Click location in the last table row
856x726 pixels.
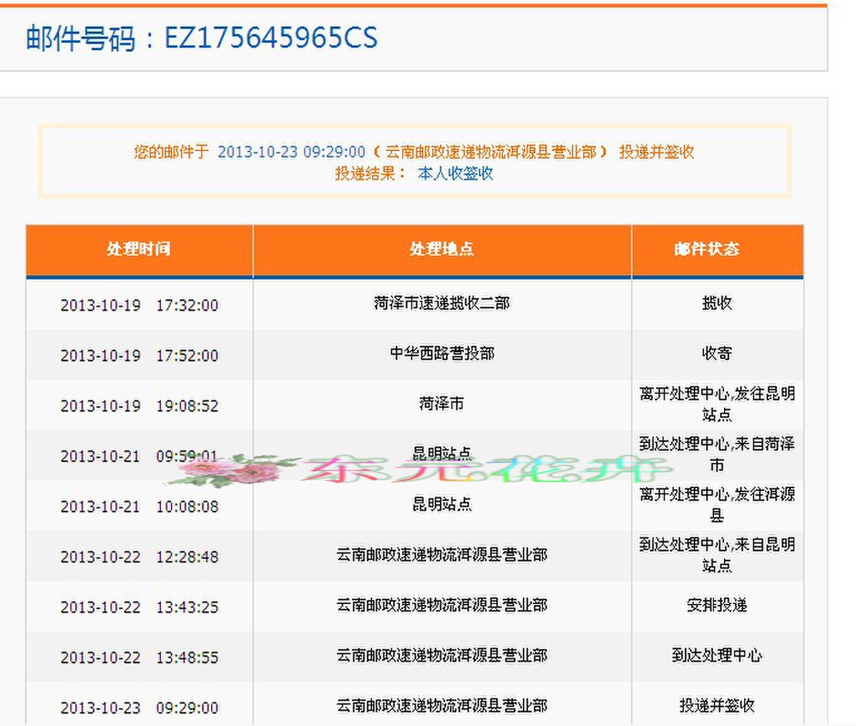click(442, 706)
